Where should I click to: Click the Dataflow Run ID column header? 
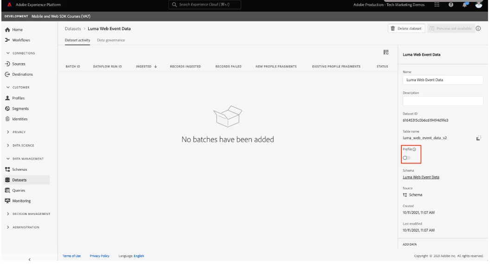coord(107,67)
